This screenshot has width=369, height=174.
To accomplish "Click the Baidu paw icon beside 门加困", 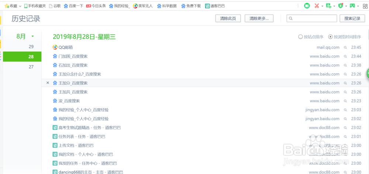I will pos(55,56).
